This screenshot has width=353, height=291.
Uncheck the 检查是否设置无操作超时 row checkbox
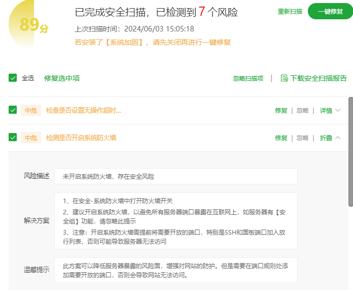[13, 110]
